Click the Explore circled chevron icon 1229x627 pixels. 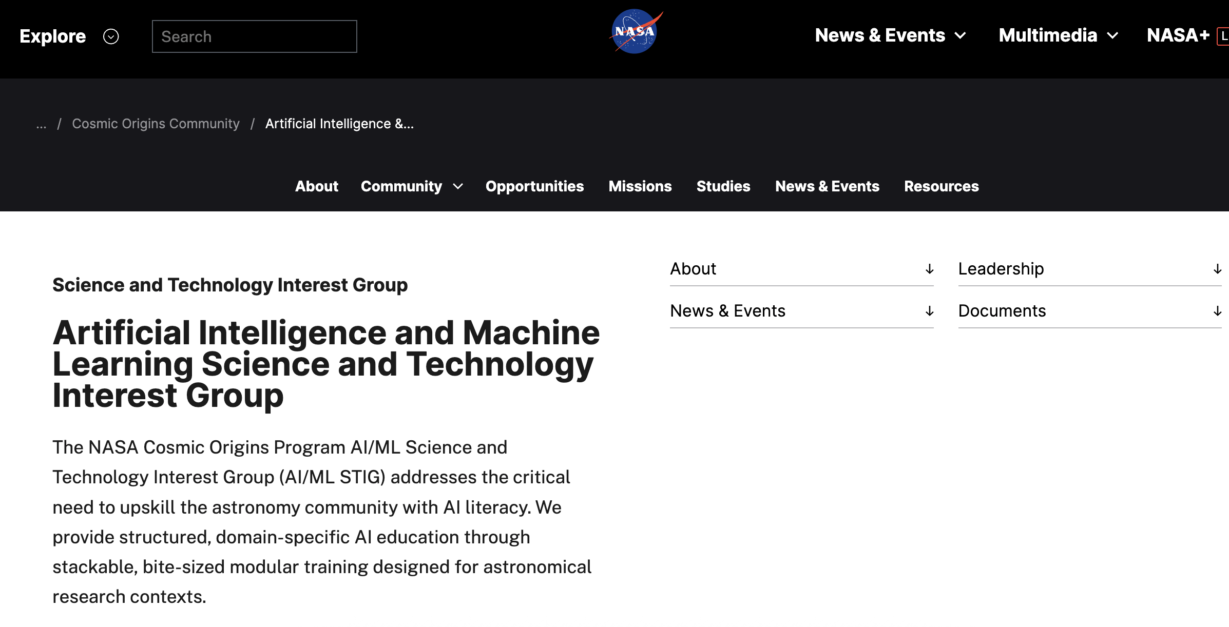coord(111,36)
